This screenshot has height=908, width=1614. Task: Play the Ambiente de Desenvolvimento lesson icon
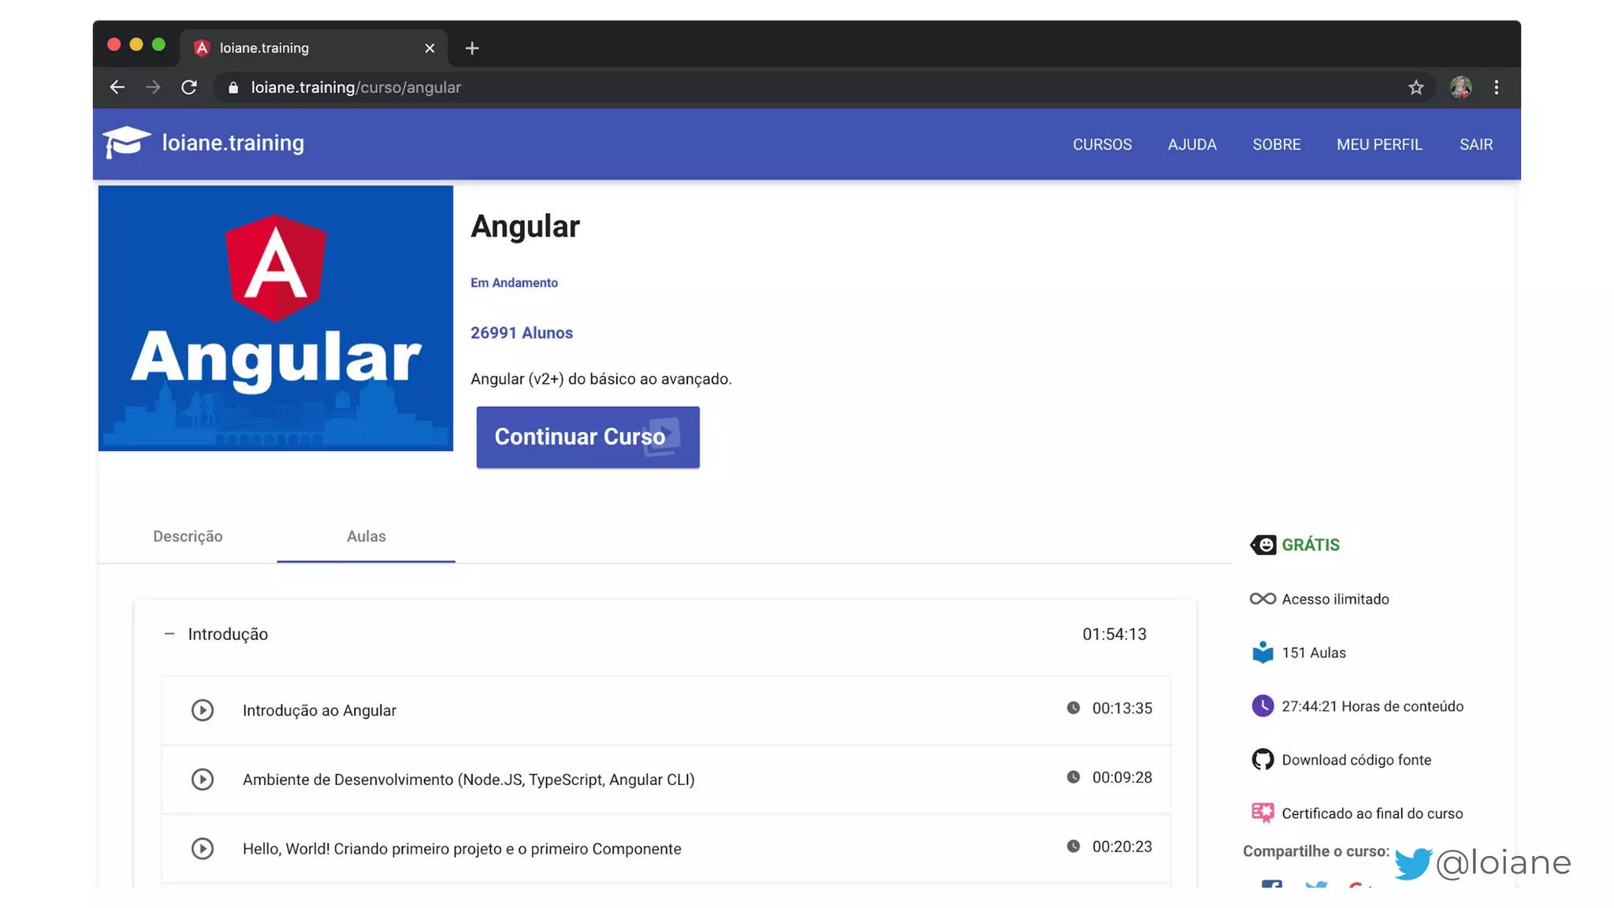coord(203,780)
